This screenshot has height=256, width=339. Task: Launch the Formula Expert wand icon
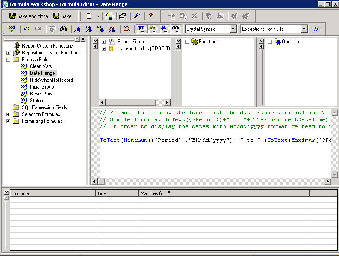[137, 16]
